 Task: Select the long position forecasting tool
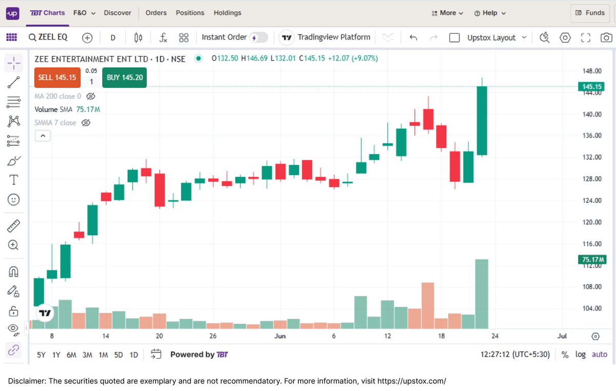14,141
